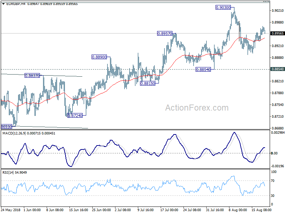Click the 8 Aug 00:00 time label
285x214 pixels.
238,210
